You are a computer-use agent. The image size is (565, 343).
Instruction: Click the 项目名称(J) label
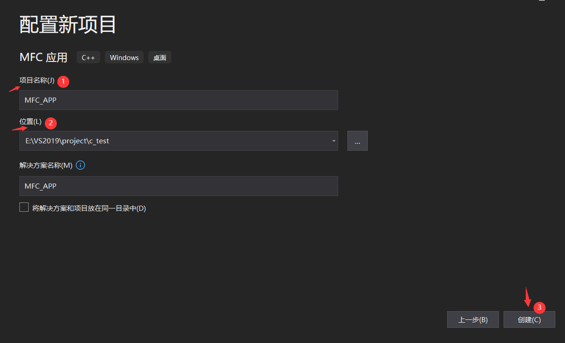tap(37, 80)
